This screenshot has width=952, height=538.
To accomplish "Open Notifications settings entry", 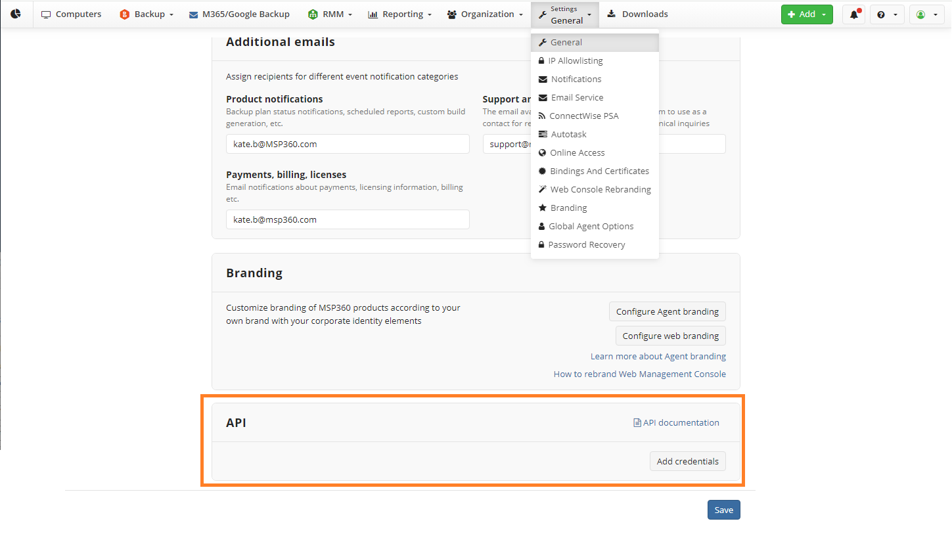I will point(595,79).
